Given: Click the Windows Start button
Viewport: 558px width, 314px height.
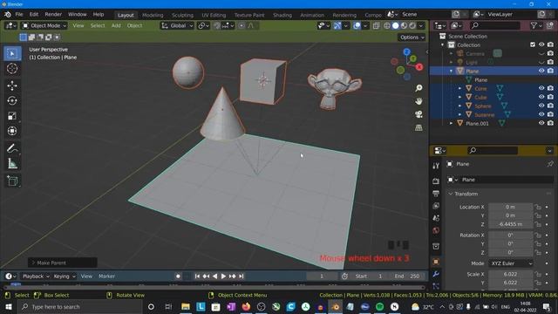Looking at the screenshot, I should [8, 306].
